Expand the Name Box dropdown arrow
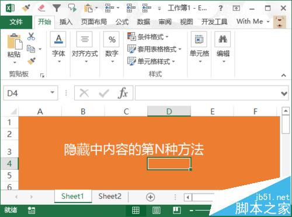The image size is (292, 217). (x=52, y=93)
